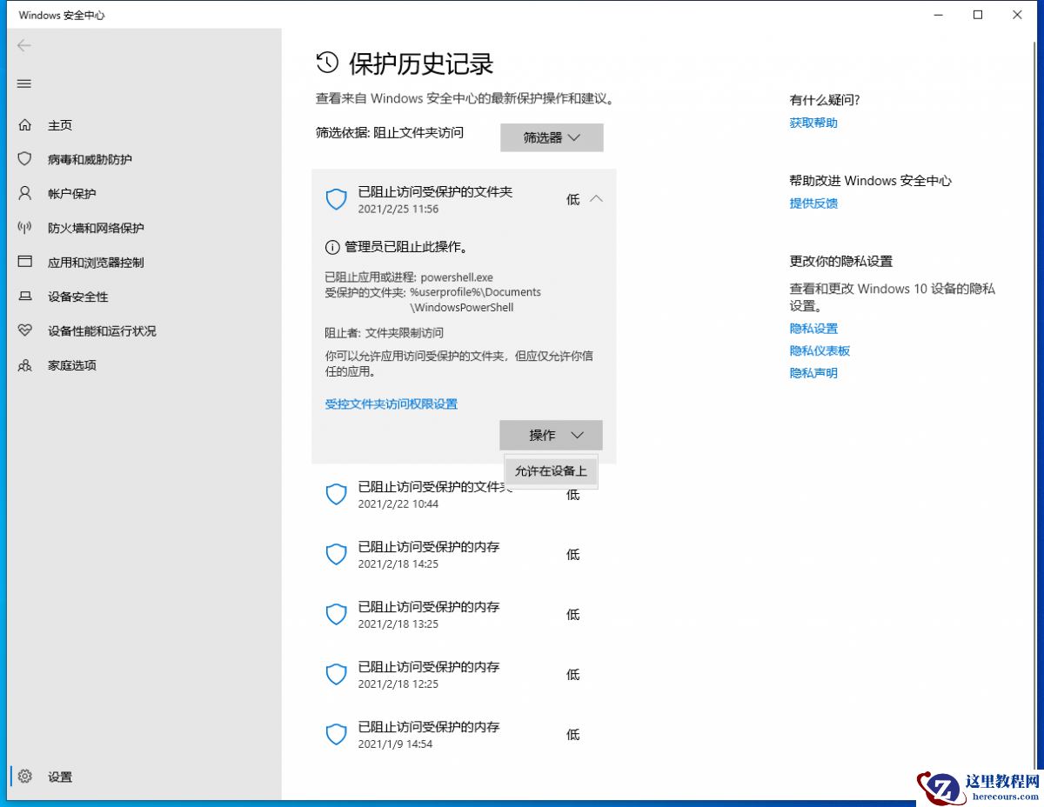Click the 获取帮助 link
This screenshot has width=1044, height=807.
pyautogui.click(x=811, y=123)
